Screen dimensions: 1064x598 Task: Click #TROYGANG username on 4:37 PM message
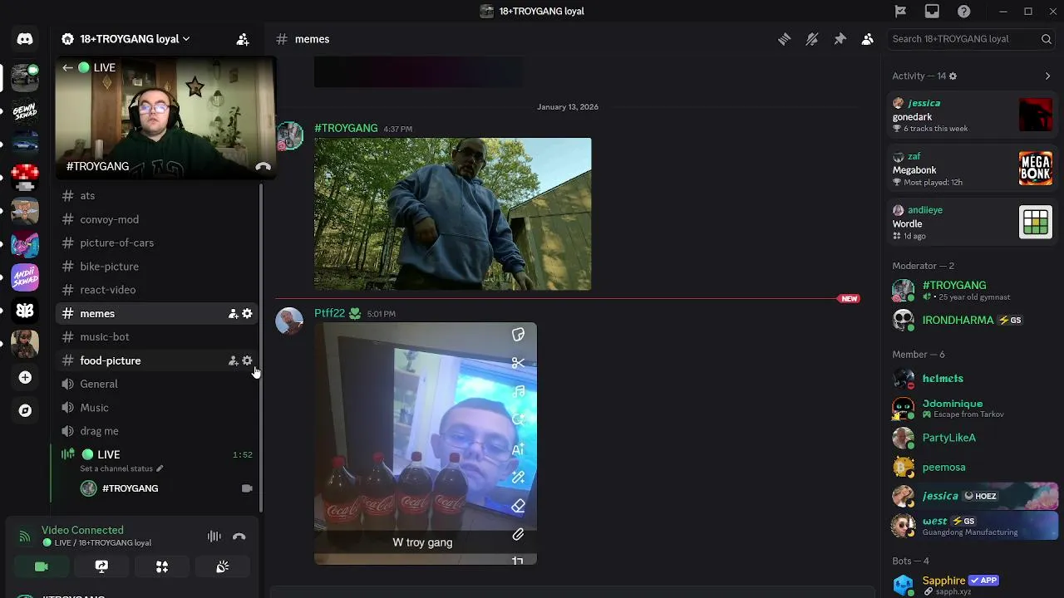[x=346, y=128]
